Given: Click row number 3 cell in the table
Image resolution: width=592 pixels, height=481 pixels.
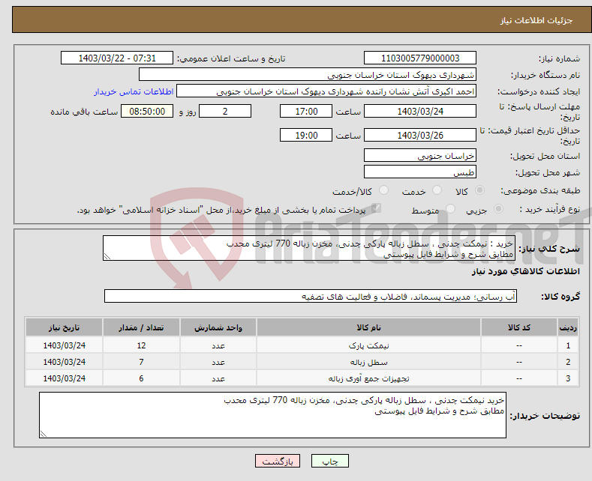Looking at the screenshot, I should 568,378.
